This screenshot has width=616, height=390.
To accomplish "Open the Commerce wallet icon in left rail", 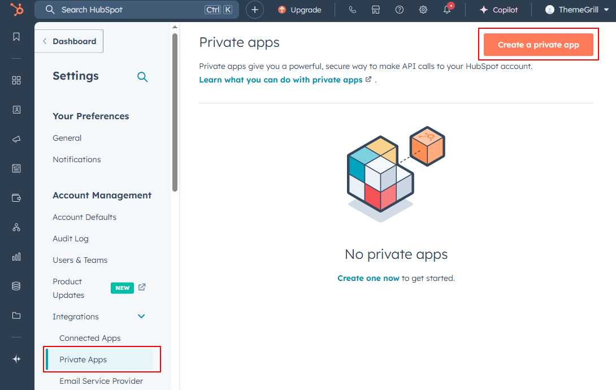I will 16,198.
